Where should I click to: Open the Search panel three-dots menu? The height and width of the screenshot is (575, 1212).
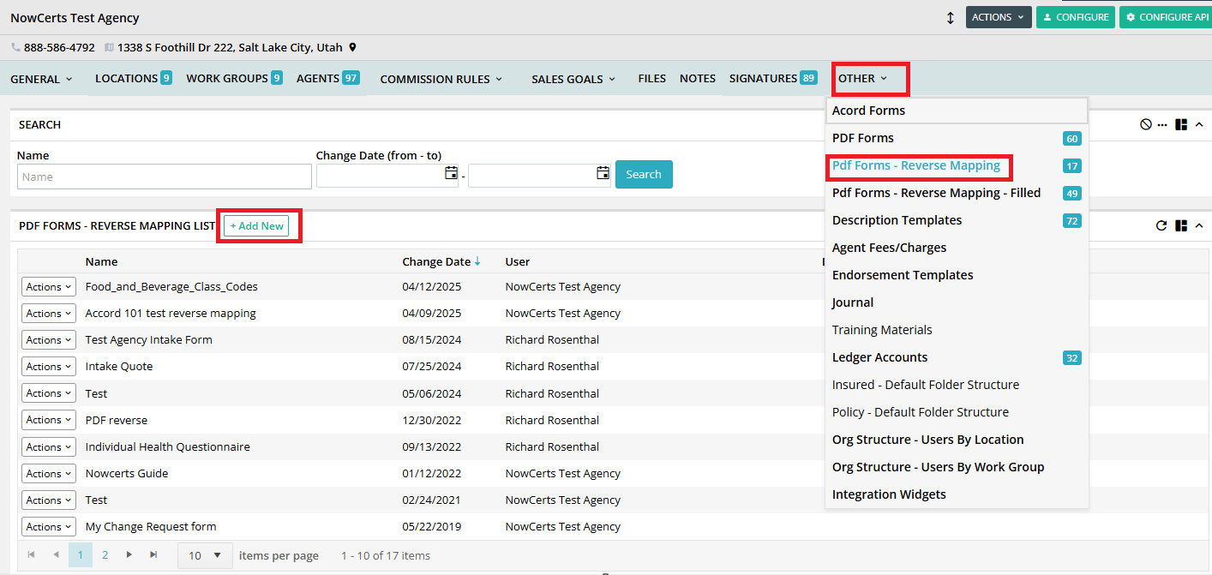1162,125
